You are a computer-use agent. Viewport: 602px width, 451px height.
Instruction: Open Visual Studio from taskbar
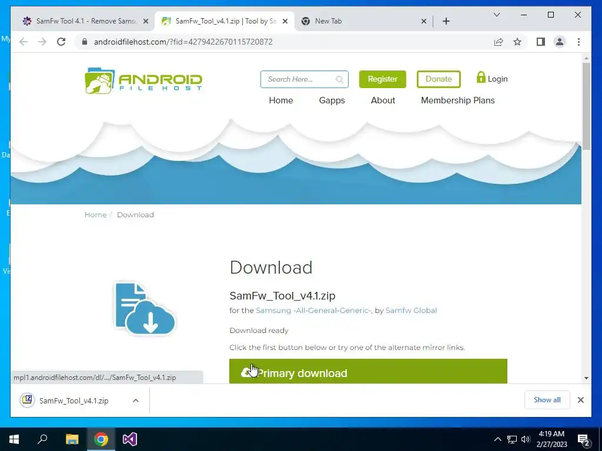[x=130, y=439]
